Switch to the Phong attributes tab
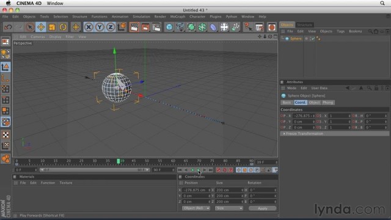The image size is (391, 220). (327, 103)
